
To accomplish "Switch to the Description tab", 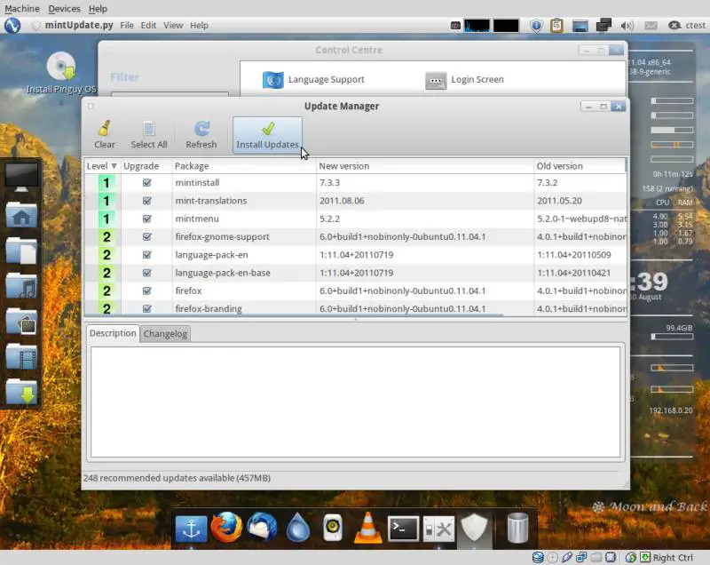I will 113,333.
